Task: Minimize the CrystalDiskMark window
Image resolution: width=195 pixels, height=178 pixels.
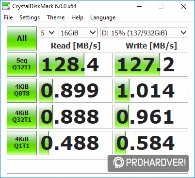Action: click(x=139, y=6)
